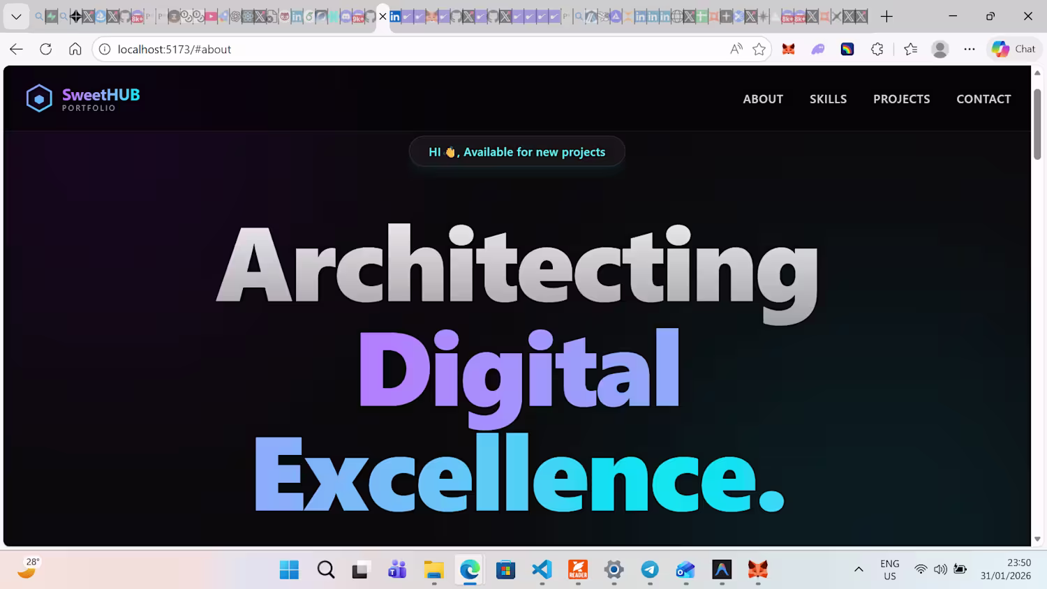Open the weather widget showing 28°
The image size is (1047, 589).
[x=29, y=568]
